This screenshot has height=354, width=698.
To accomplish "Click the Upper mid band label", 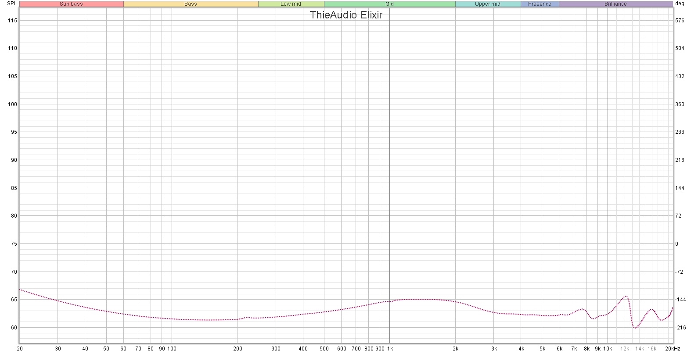I will point(487,4).
